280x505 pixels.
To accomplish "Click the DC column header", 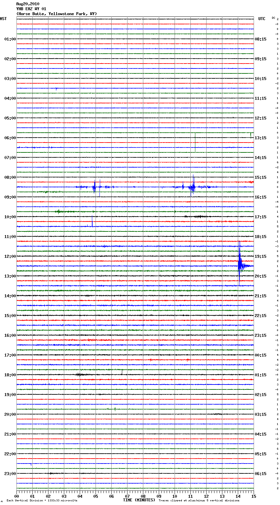I will 273,18.
